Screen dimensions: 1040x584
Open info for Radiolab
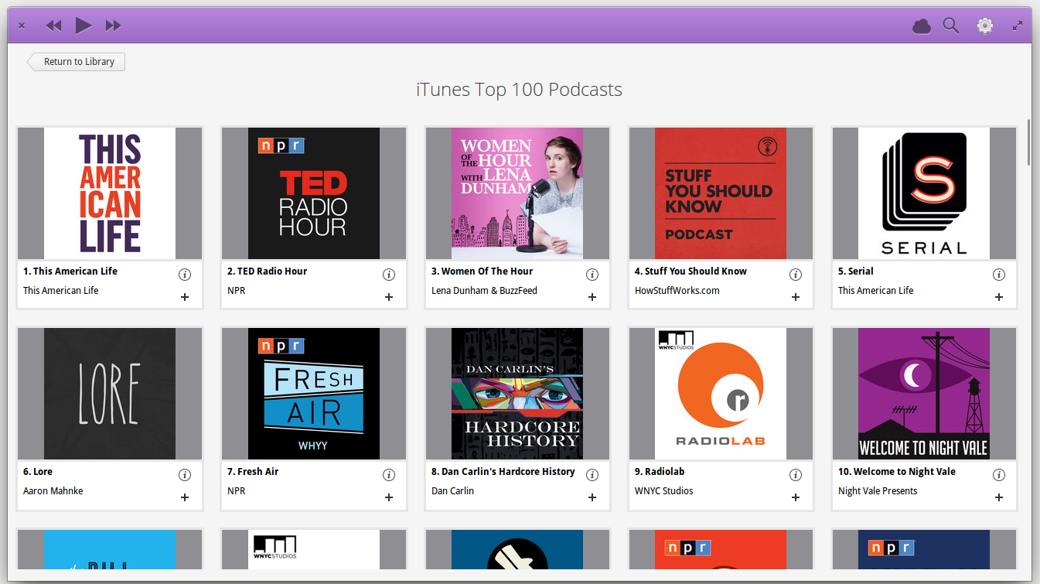pyautogui.click(x=796, y=474)
